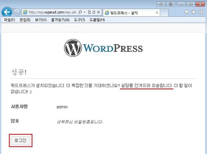
Task: Close the 워드프레스 설치 tab
Action: point(157,13)
